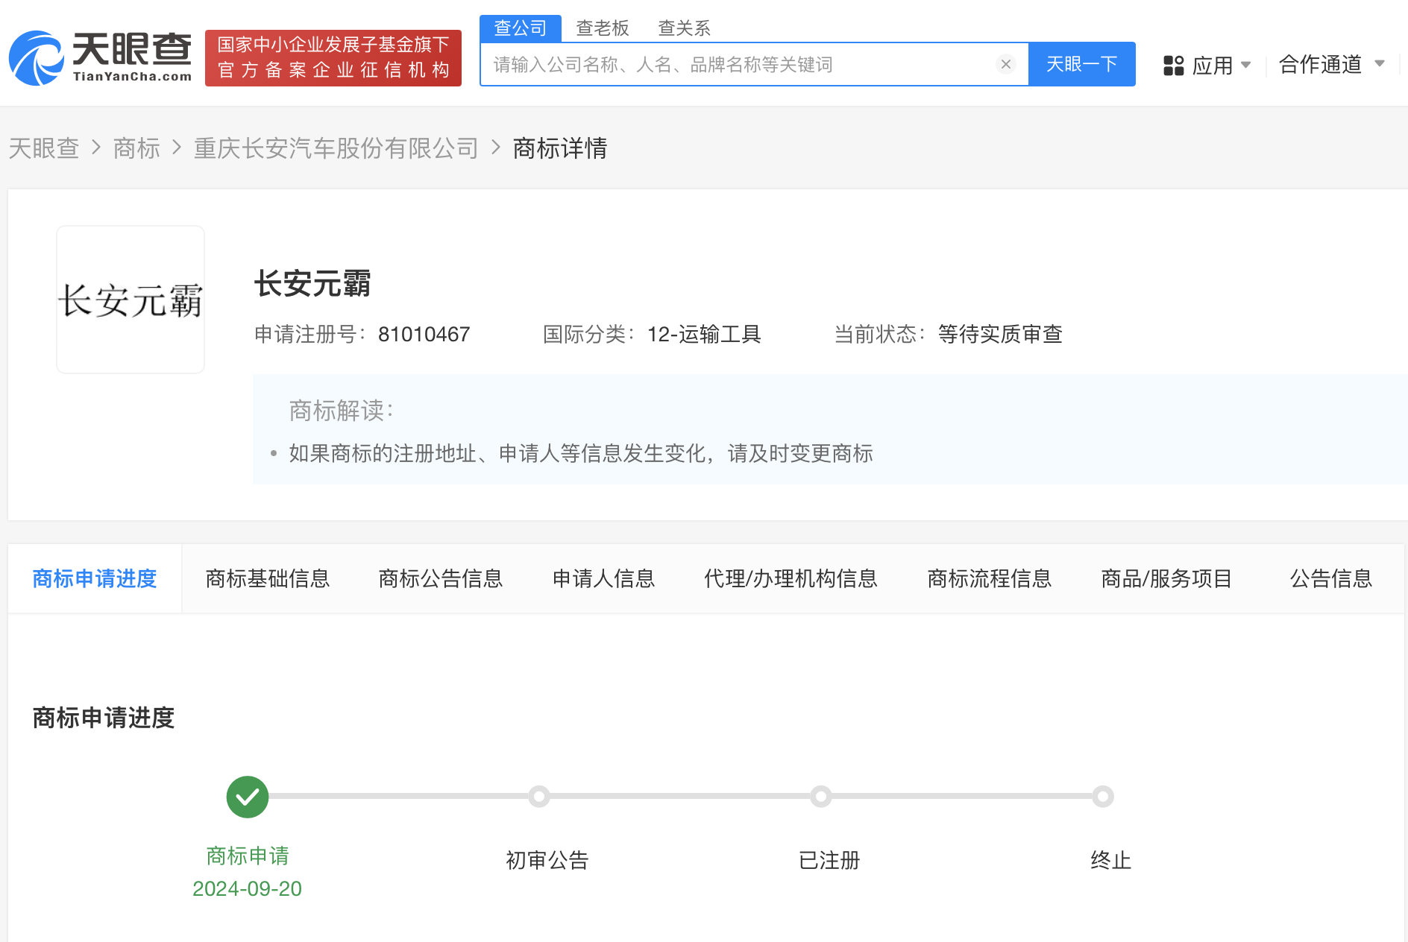The width and height of the screenshot is (1408, 942).
Task: Click the 初审公告 progress circle
Action: click(x=539, y=796)
